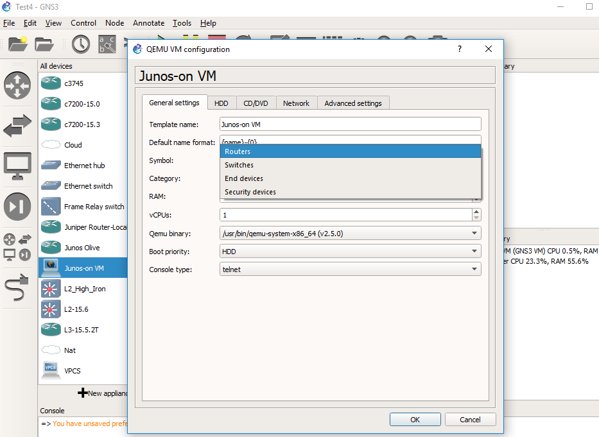Select the Juniper Router-Local icon
The width and height of the screenshot is (599, 437).
point(51,227)
